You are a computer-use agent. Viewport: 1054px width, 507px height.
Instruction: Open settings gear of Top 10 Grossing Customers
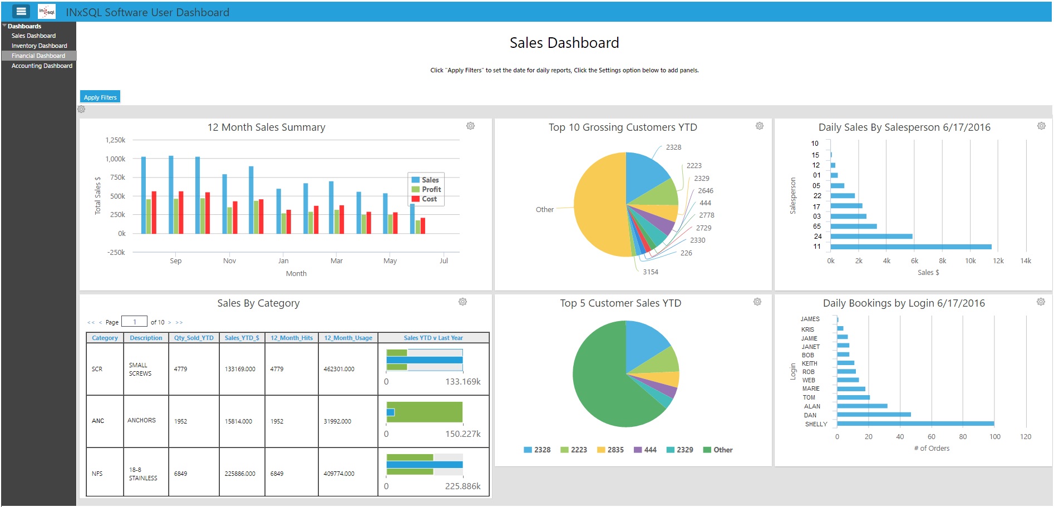pos(759,126)
